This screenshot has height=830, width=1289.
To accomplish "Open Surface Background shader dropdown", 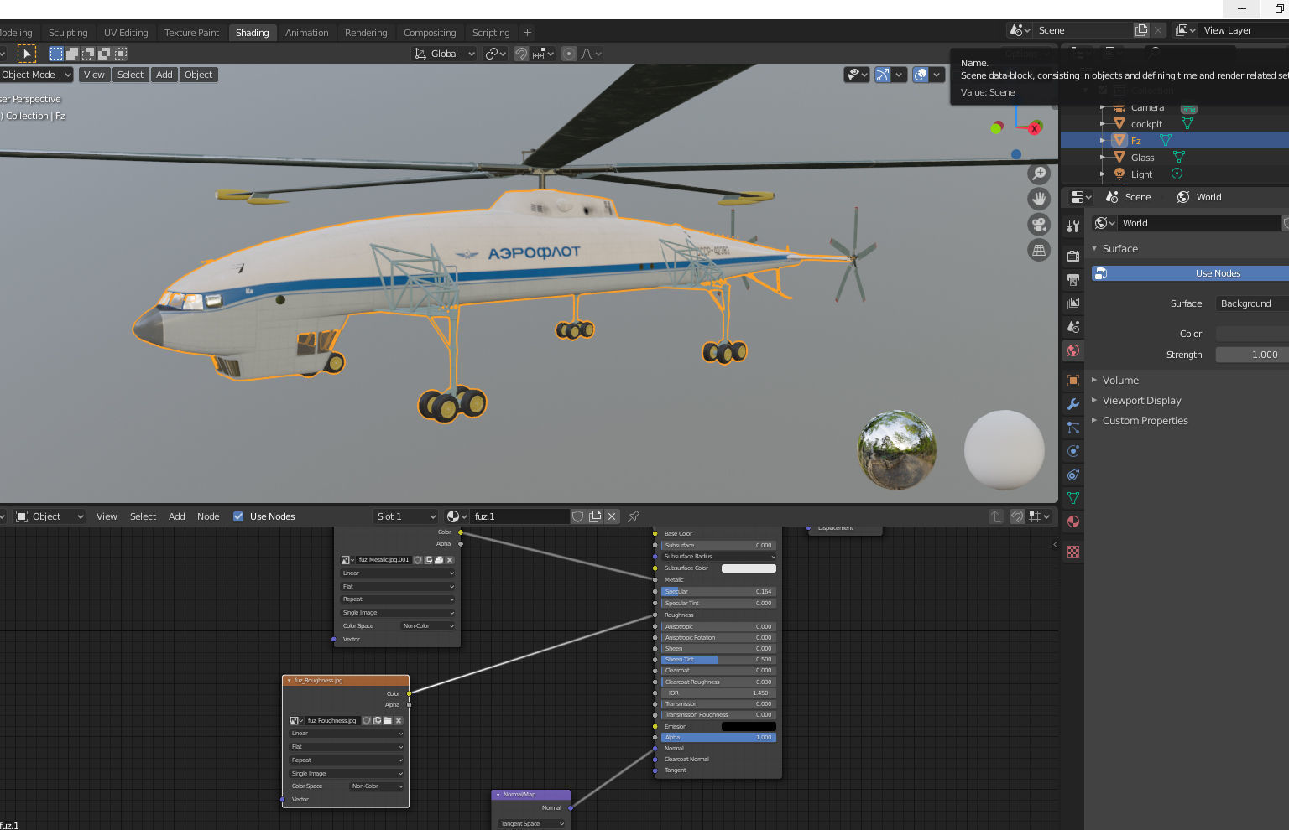I will pos(1252,303).
